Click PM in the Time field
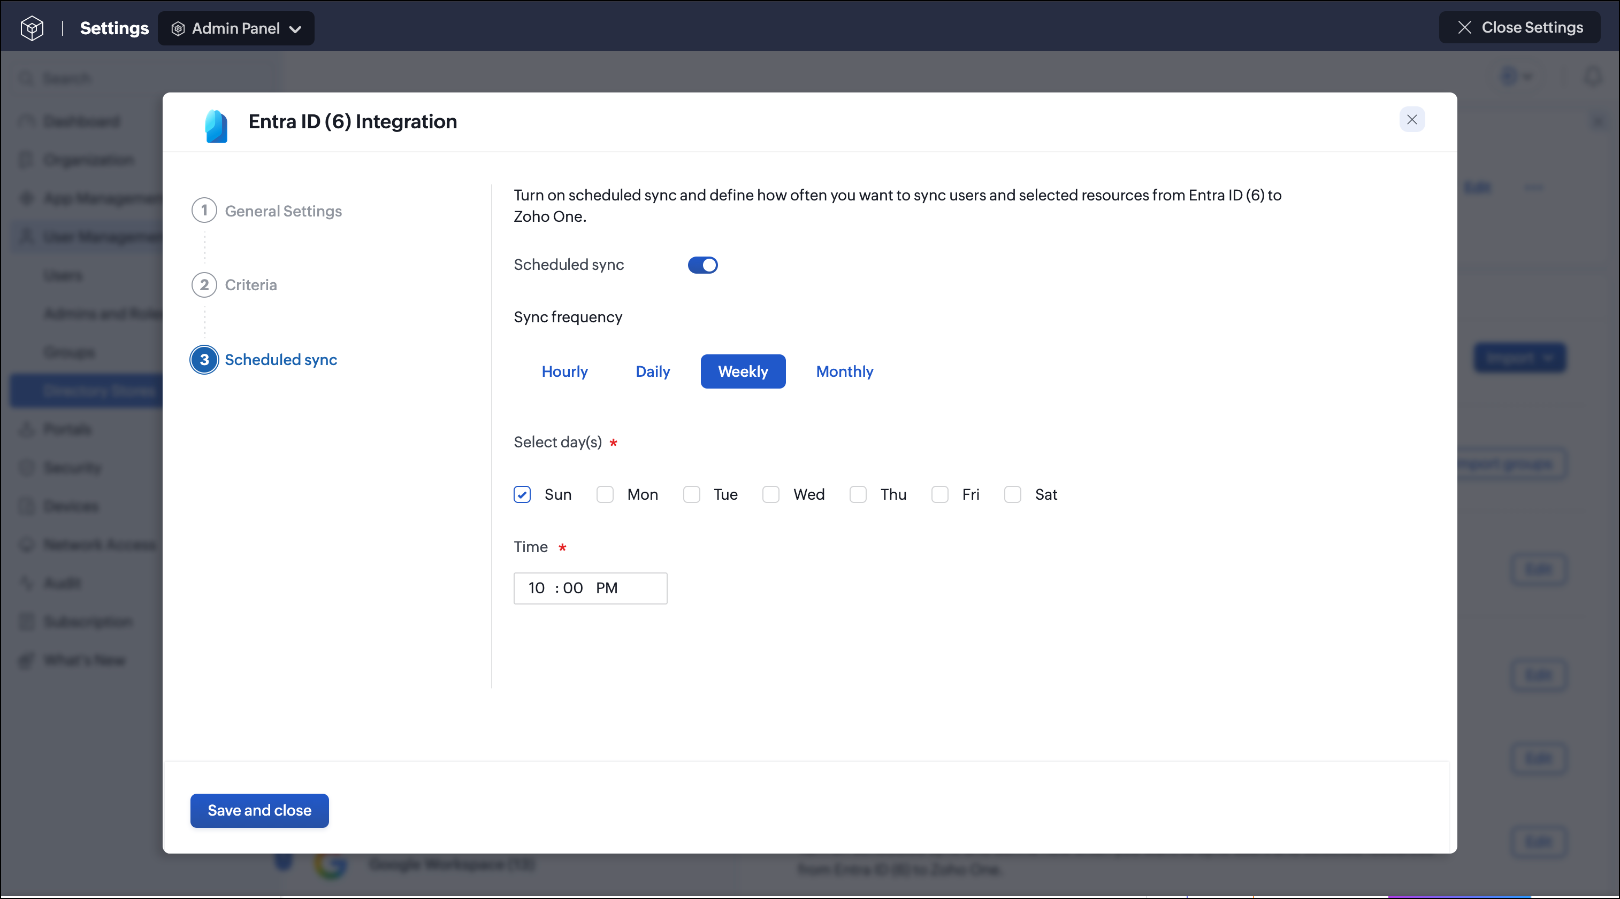The height and width of the screenshot is (899, 1620). tap(607, 588)
